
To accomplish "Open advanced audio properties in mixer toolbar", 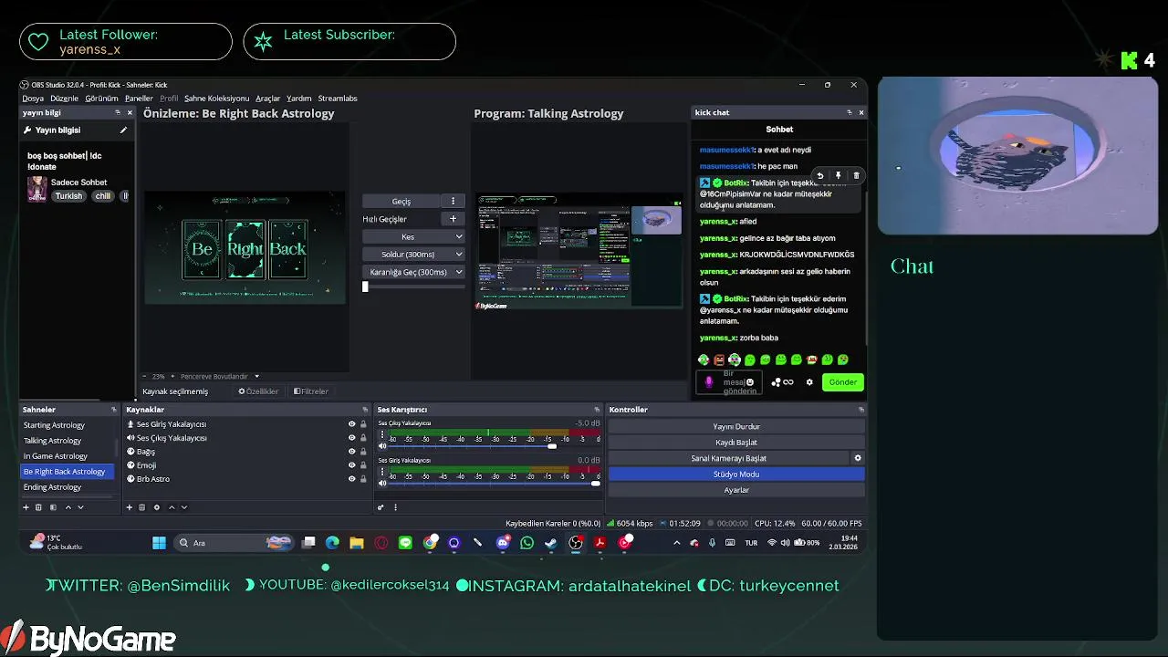I will pos(381,507).
